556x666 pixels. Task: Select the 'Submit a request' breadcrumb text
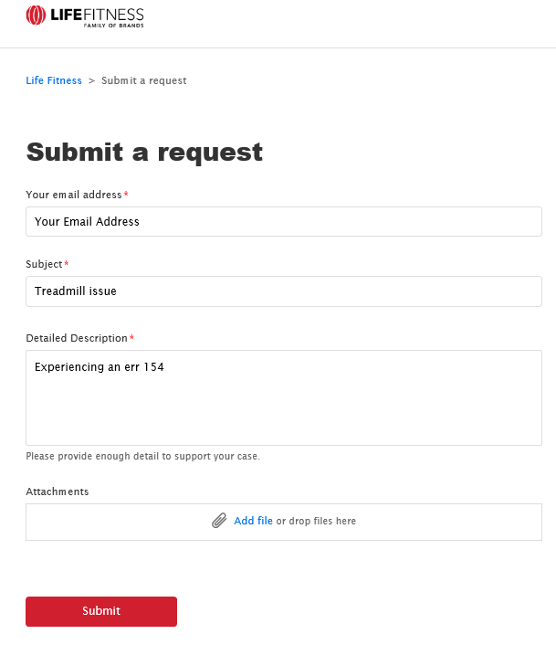[144, 80]
